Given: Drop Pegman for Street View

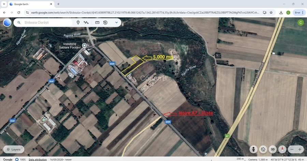Looking at the screenshot, I should pos(253,149).
